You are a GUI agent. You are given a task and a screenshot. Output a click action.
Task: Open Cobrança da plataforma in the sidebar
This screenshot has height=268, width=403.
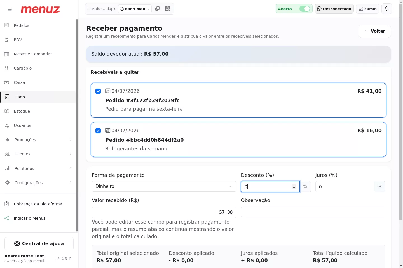tap(38, 204)
